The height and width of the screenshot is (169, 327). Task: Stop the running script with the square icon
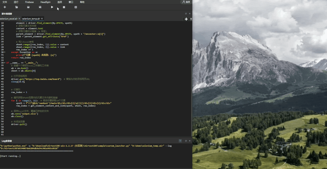click(x=64, y=7)
